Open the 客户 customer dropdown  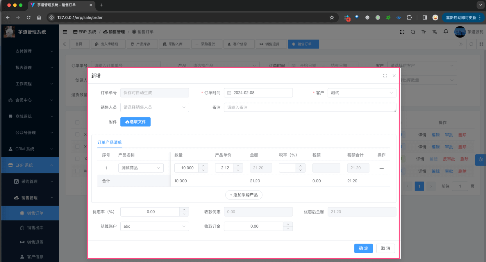[362, 93]
